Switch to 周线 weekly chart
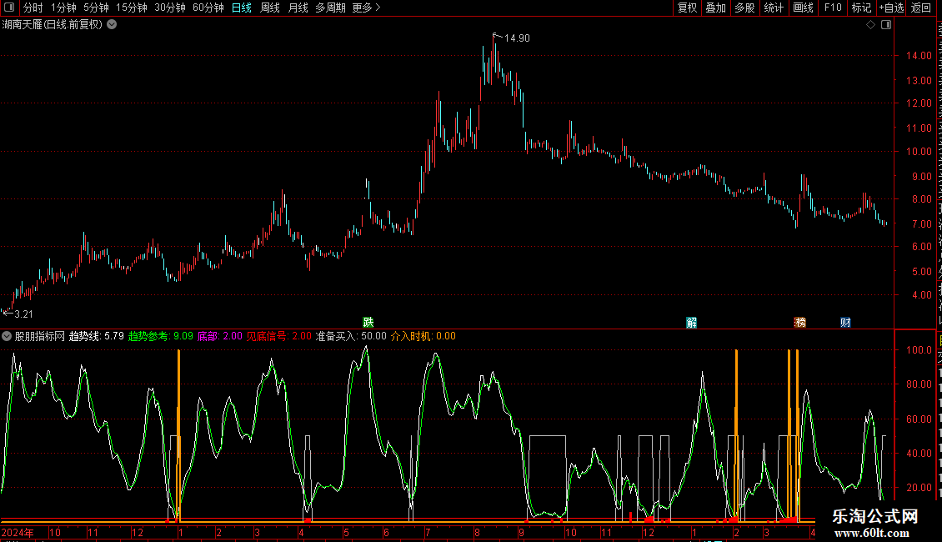This screenshot has width=942, height=542. click(270, 8)
